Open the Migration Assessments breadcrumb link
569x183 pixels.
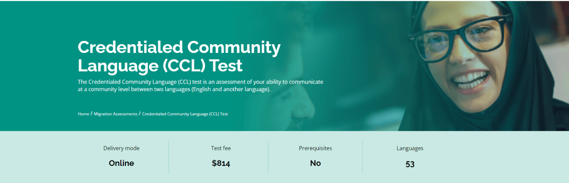[116, 114]
